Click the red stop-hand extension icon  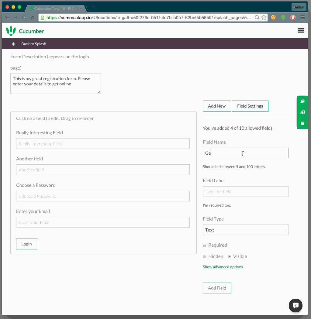point(293,18)
